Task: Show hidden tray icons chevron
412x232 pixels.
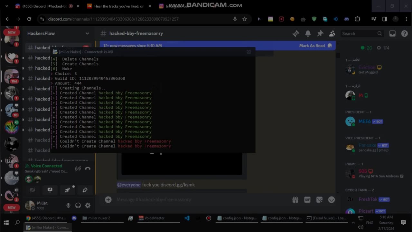Action: pyautogui.click(x=353, y=222)
